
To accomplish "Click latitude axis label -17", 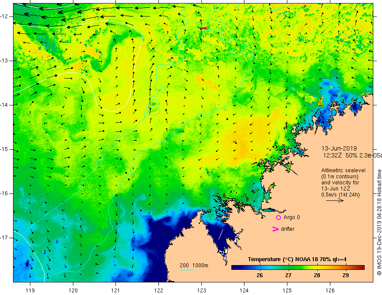I will coord(5,238).
